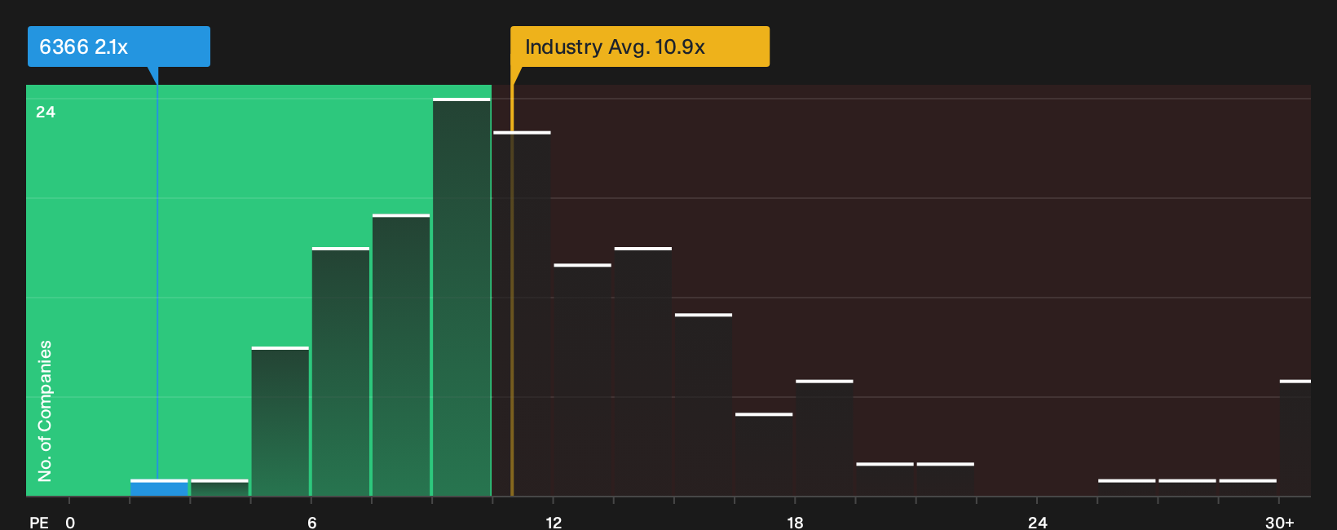Click the "6" x-axis tick label

311,523
